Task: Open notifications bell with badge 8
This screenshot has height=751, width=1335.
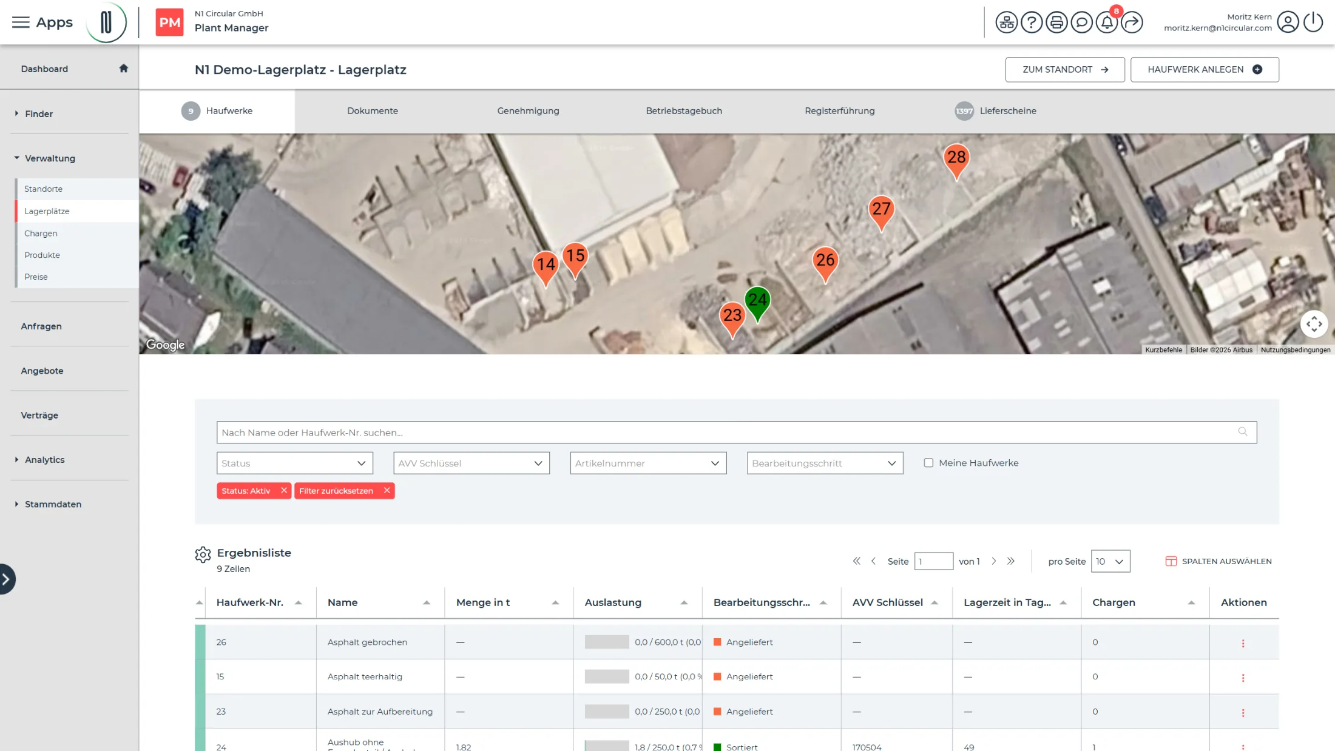Action: (1107, 22)
